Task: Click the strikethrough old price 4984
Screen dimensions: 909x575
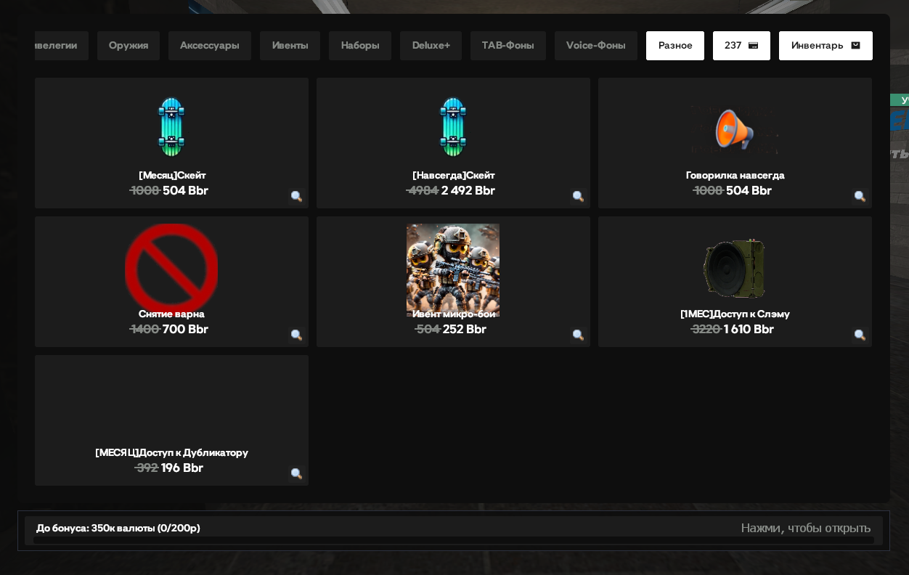Action: [423, 190]
